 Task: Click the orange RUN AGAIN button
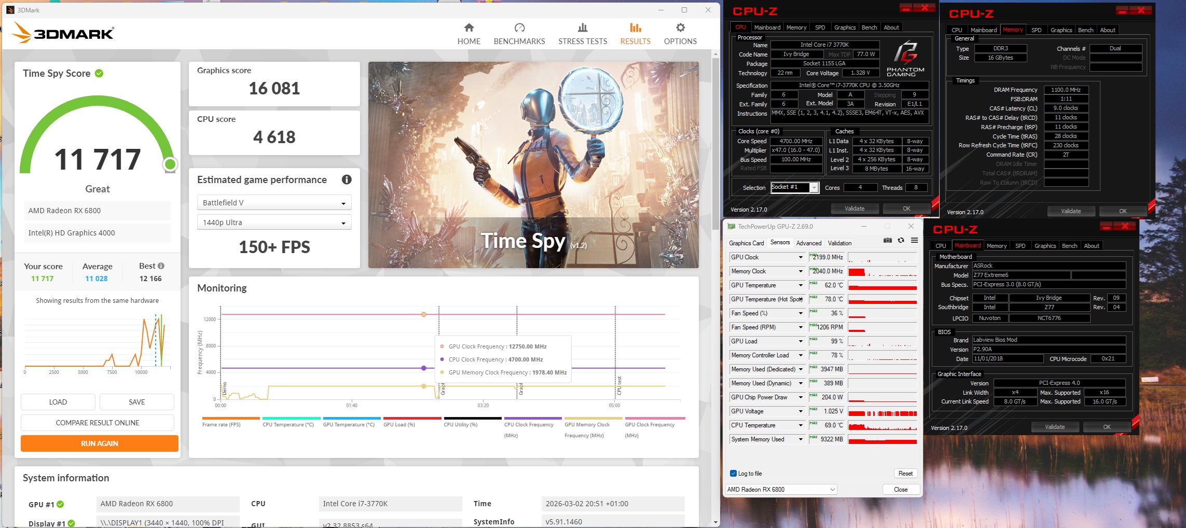point(100,443)
